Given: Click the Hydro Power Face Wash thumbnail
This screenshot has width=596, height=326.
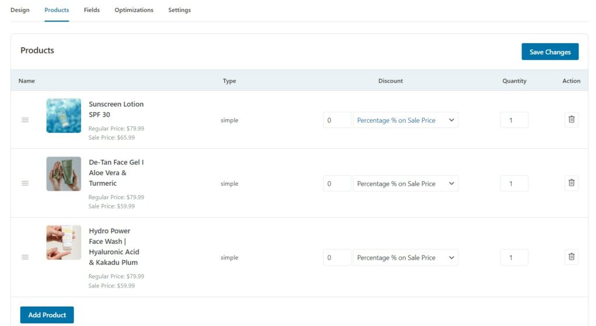Looking at the screenshot, I should [63, 242].
